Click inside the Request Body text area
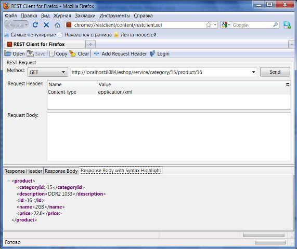 pos(169,137)
